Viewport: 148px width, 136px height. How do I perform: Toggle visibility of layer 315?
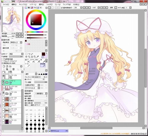4,87
